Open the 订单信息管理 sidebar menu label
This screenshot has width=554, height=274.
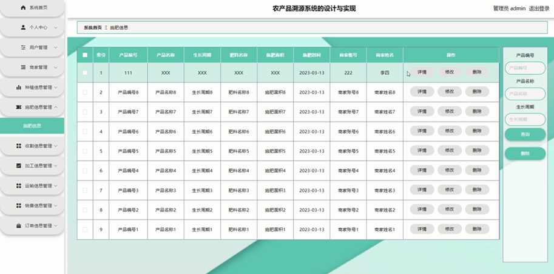click(38, 225)
